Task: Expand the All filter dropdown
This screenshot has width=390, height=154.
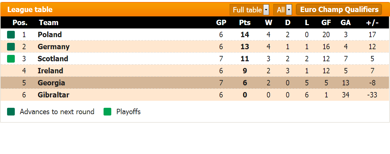Action: (x=282, y=10)
